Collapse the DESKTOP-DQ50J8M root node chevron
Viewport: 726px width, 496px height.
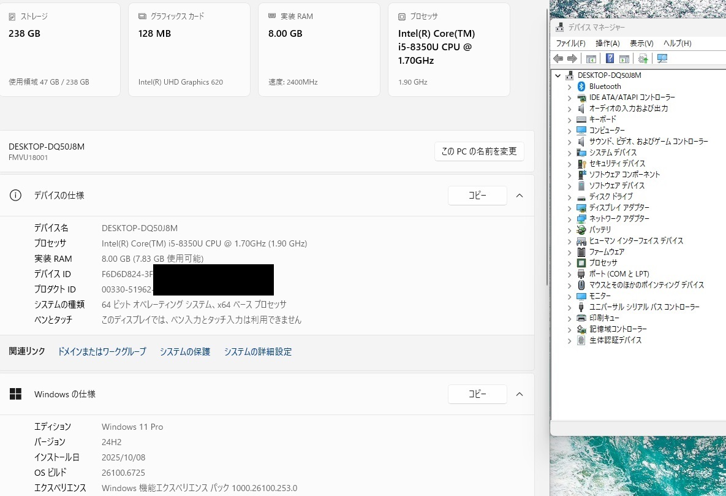[558, 75]
